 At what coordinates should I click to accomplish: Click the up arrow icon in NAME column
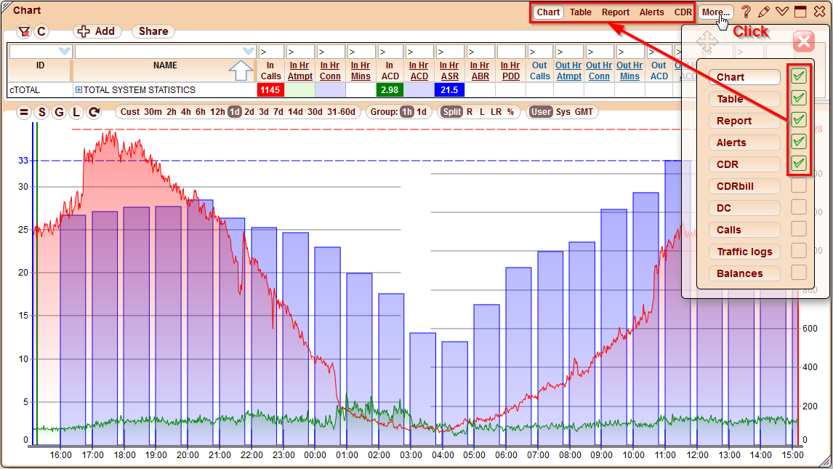(241, 71)
